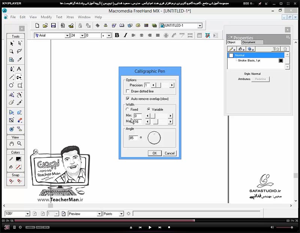The width and height of the screenshot is (300, 233).
Task: Toggle Bold text formatting
Action: pyautogui.click(x=117, y=35)
